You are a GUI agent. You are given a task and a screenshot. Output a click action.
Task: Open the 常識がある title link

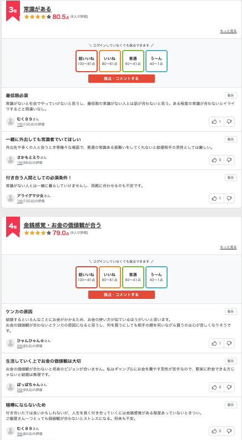37,9
